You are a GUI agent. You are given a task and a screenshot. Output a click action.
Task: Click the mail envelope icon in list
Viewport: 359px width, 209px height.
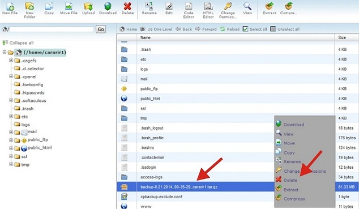point(124,79)
